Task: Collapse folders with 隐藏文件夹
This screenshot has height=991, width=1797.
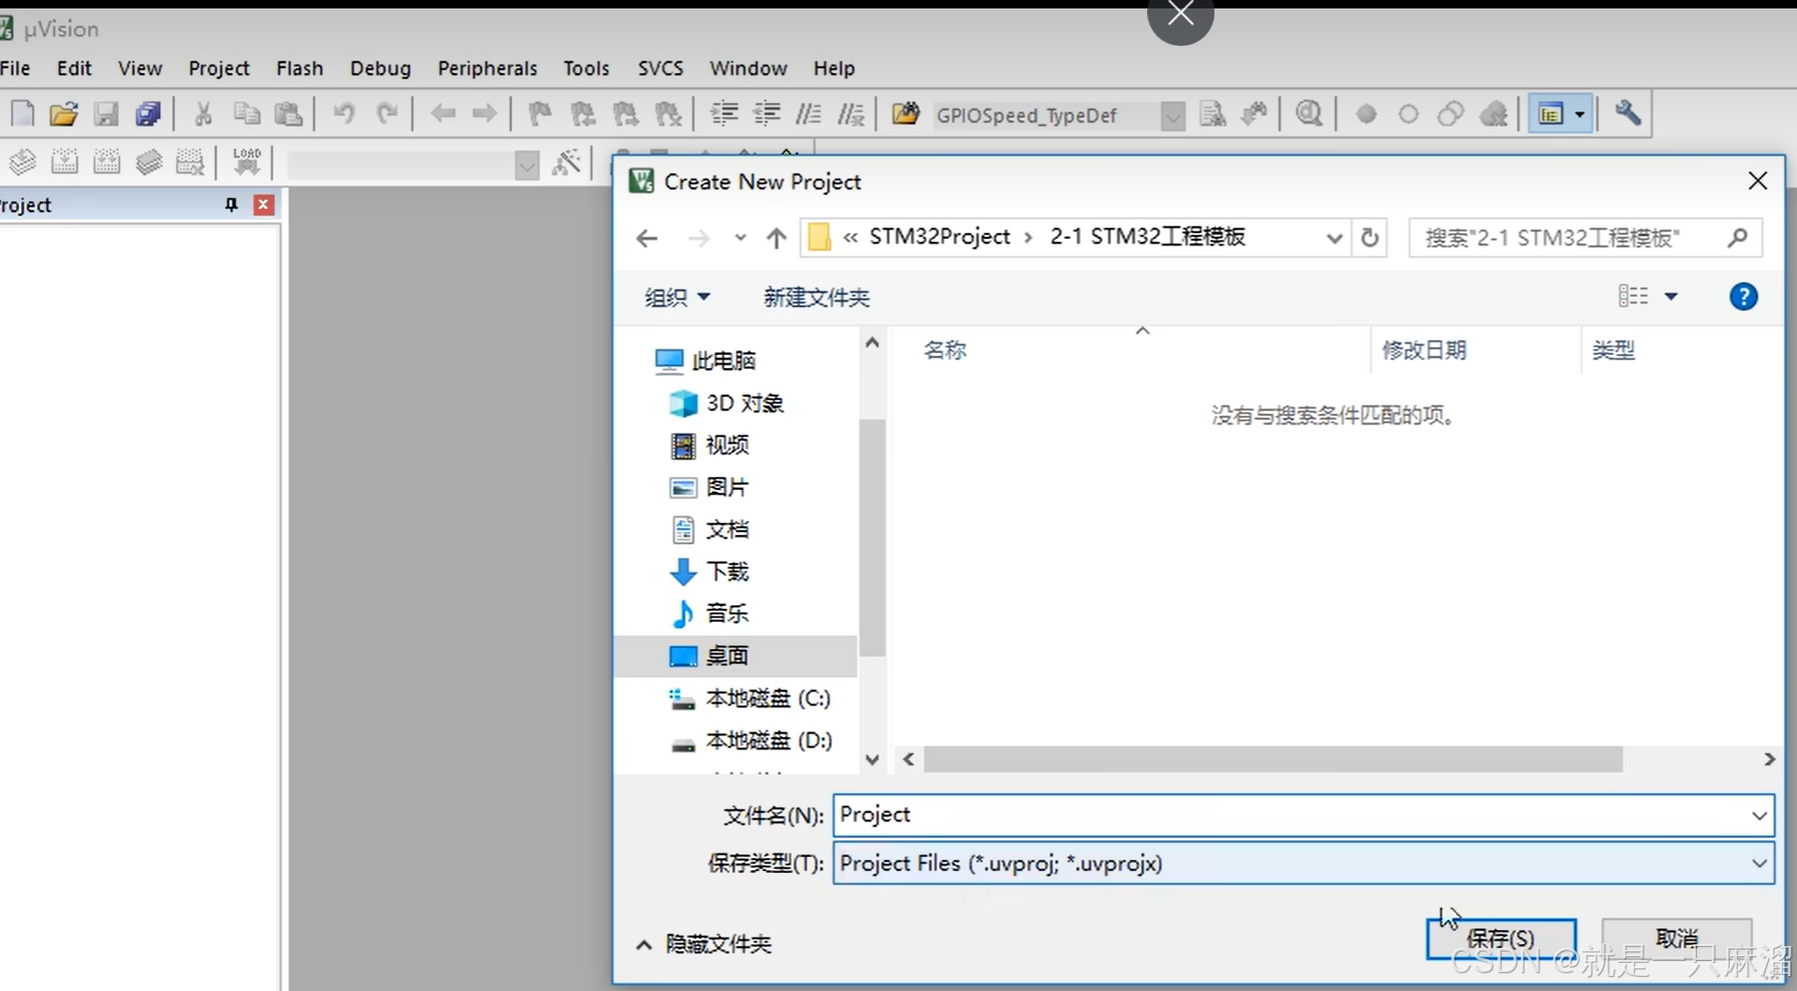Action: (x=704, y=944)
